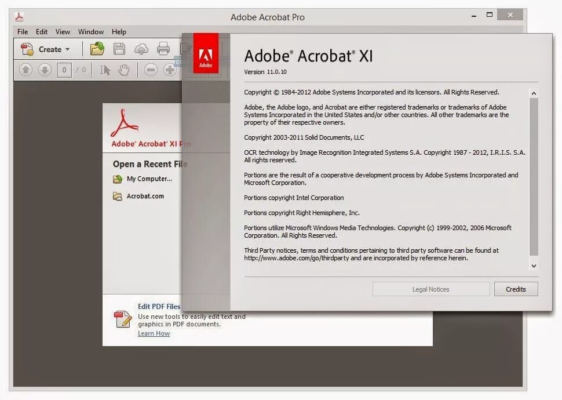Click the Open file folder icon in toolbar
The image size is (562, 400).
97,49
